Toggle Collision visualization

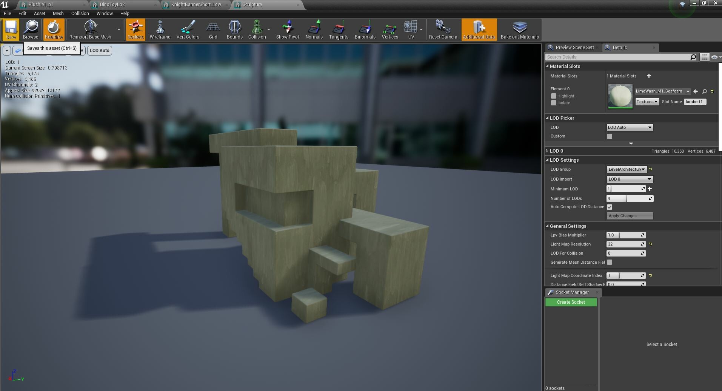click(257, 29)
